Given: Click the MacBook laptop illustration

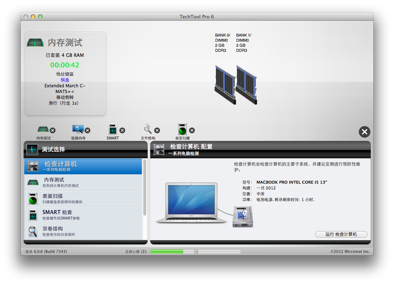Looking at the screenshot, I should pyautogui.click(x=191, y=203).
